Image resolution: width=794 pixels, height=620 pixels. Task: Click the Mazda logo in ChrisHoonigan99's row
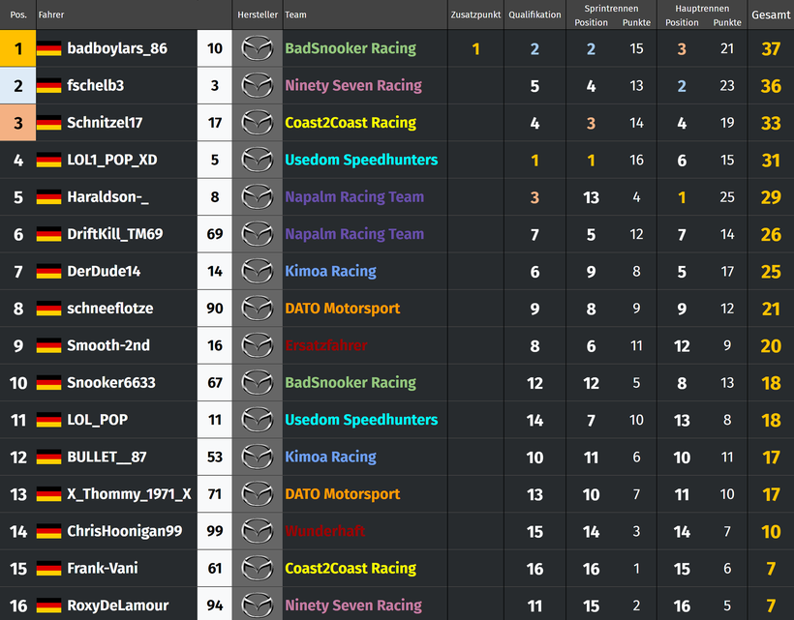258,532
